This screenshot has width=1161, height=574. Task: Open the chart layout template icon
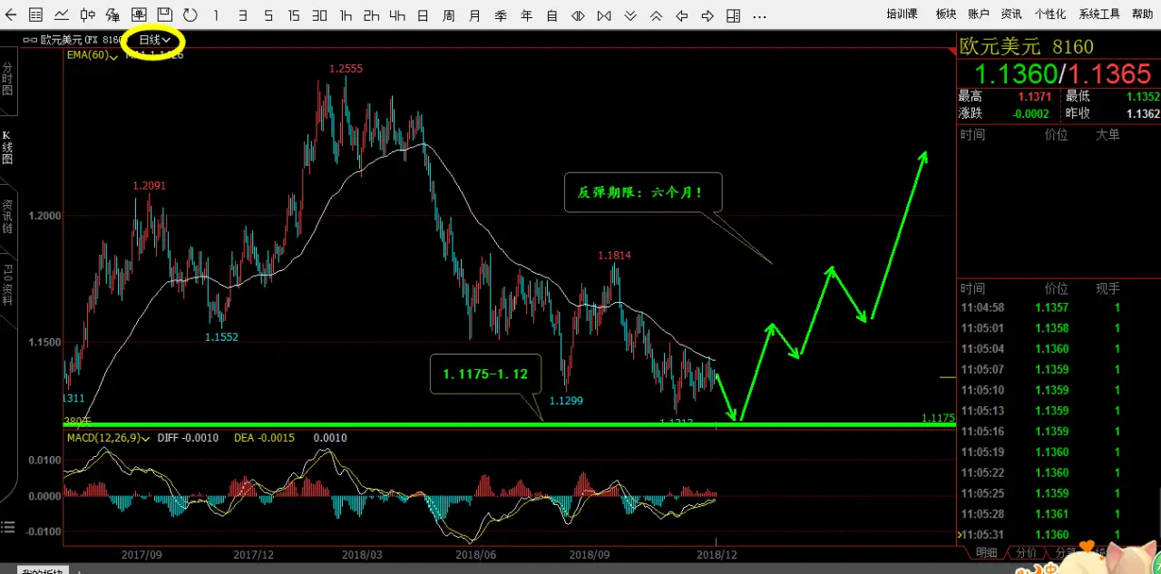(x=139, y=15)
